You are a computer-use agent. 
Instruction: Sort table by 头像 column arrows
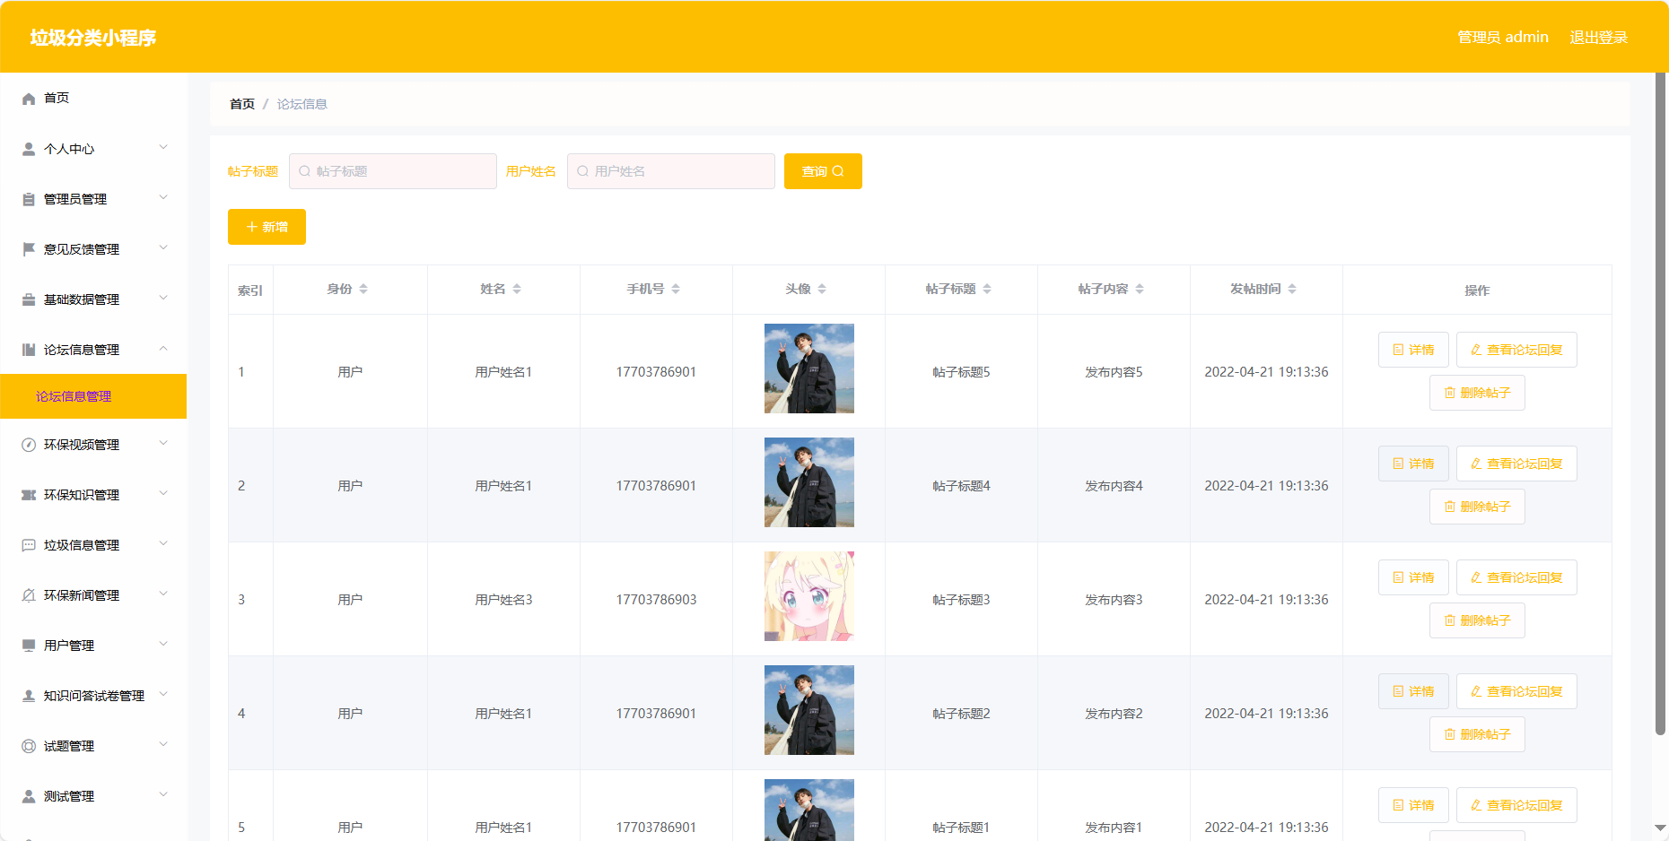pyautogui.click(x=822, y=289)
